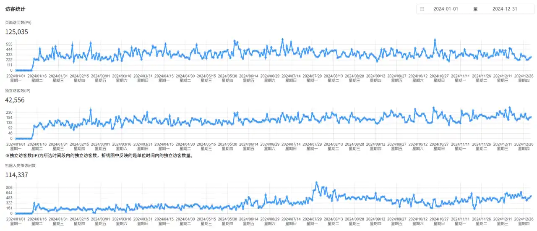Click the PV total number 125,035
Image resolution: width=537 pixels, height=231 pixels.
(x=17, y=31)
